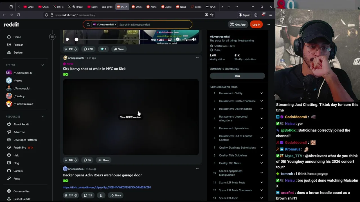Collapse the left navigation sidebar
360x202 pixels.
[x=52, y=37]
